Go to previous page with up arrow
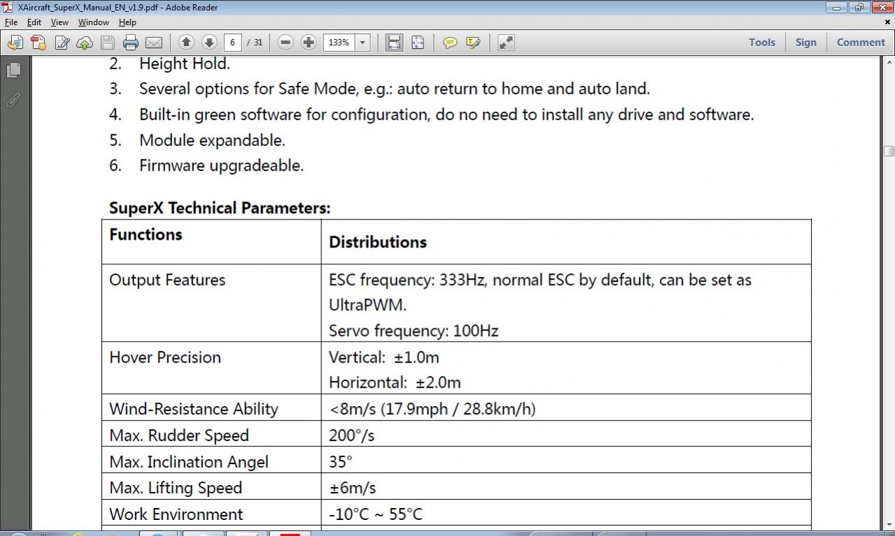 186,42
